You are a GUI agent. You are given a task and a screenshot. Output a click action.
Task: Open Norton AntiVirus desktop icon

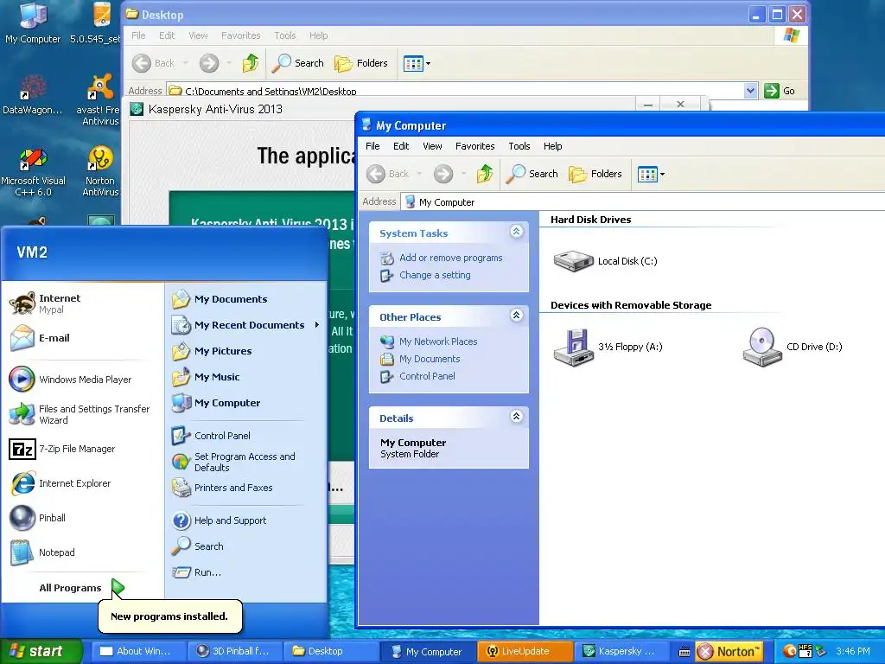pos(100,172)
